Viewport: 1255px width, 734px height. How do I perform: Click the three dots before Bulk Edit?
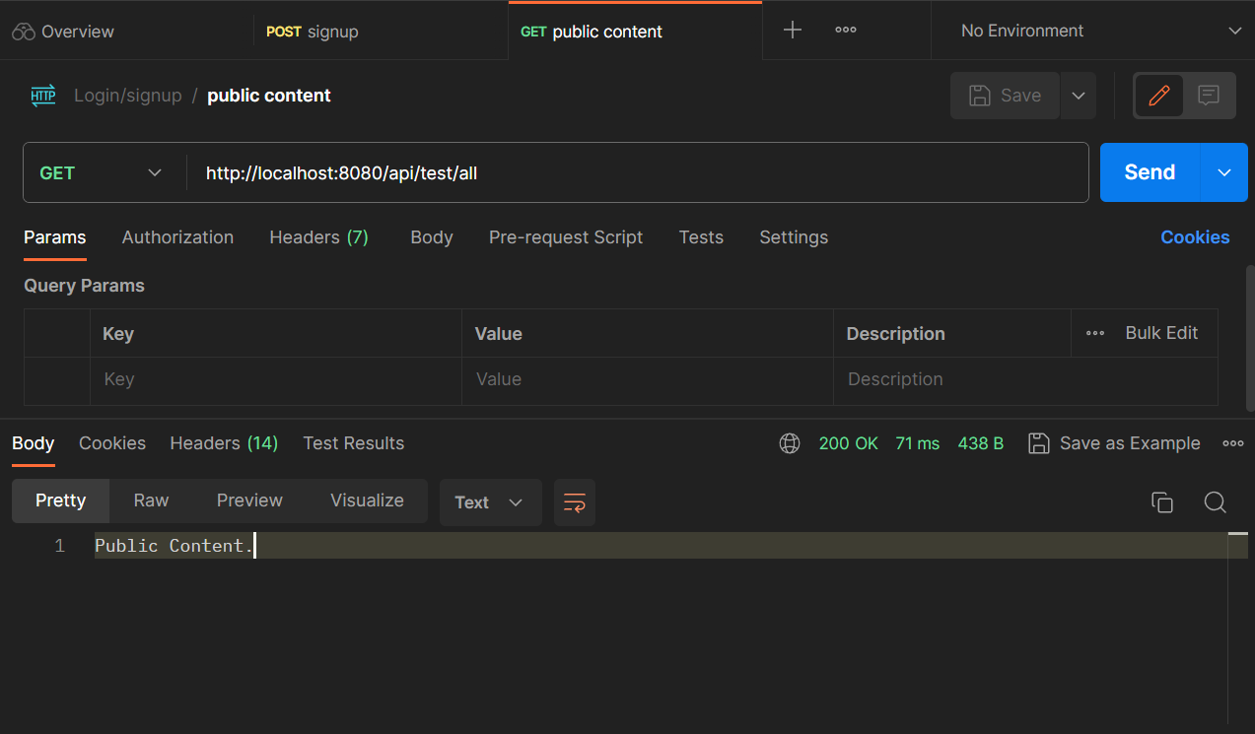click(1094, 333)
